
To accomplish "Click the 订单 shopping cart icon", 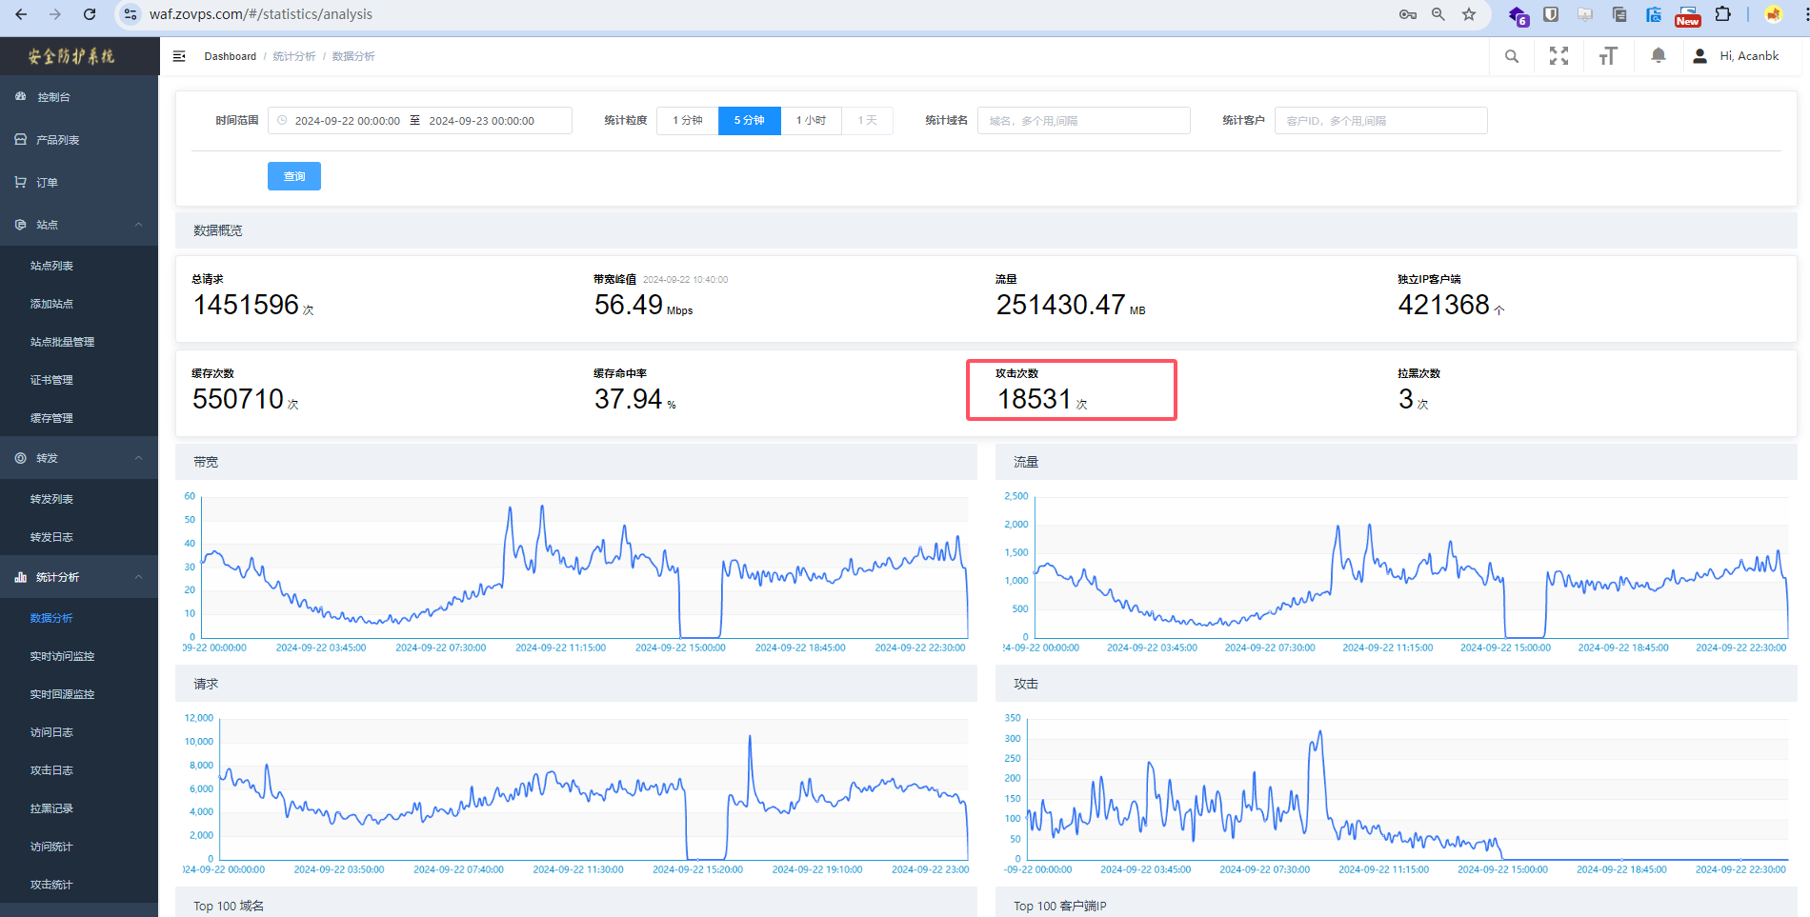I will coord(21,182).
